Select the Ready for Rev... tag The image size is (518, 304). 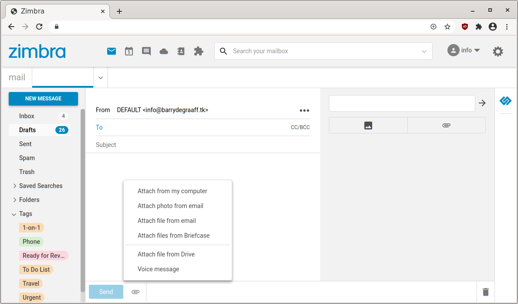pos(44,256)
